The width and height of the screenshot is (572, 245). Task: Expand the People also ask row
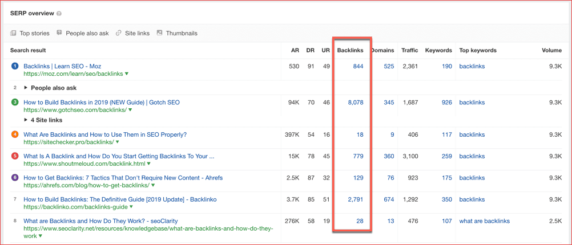coord(26,88)
